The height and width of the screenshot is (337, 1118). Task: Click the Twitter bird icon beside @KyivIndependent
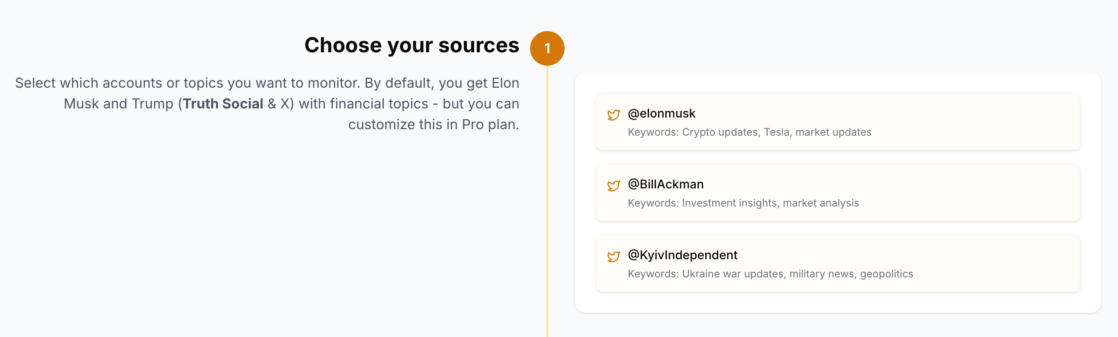[x=613, y=257]
